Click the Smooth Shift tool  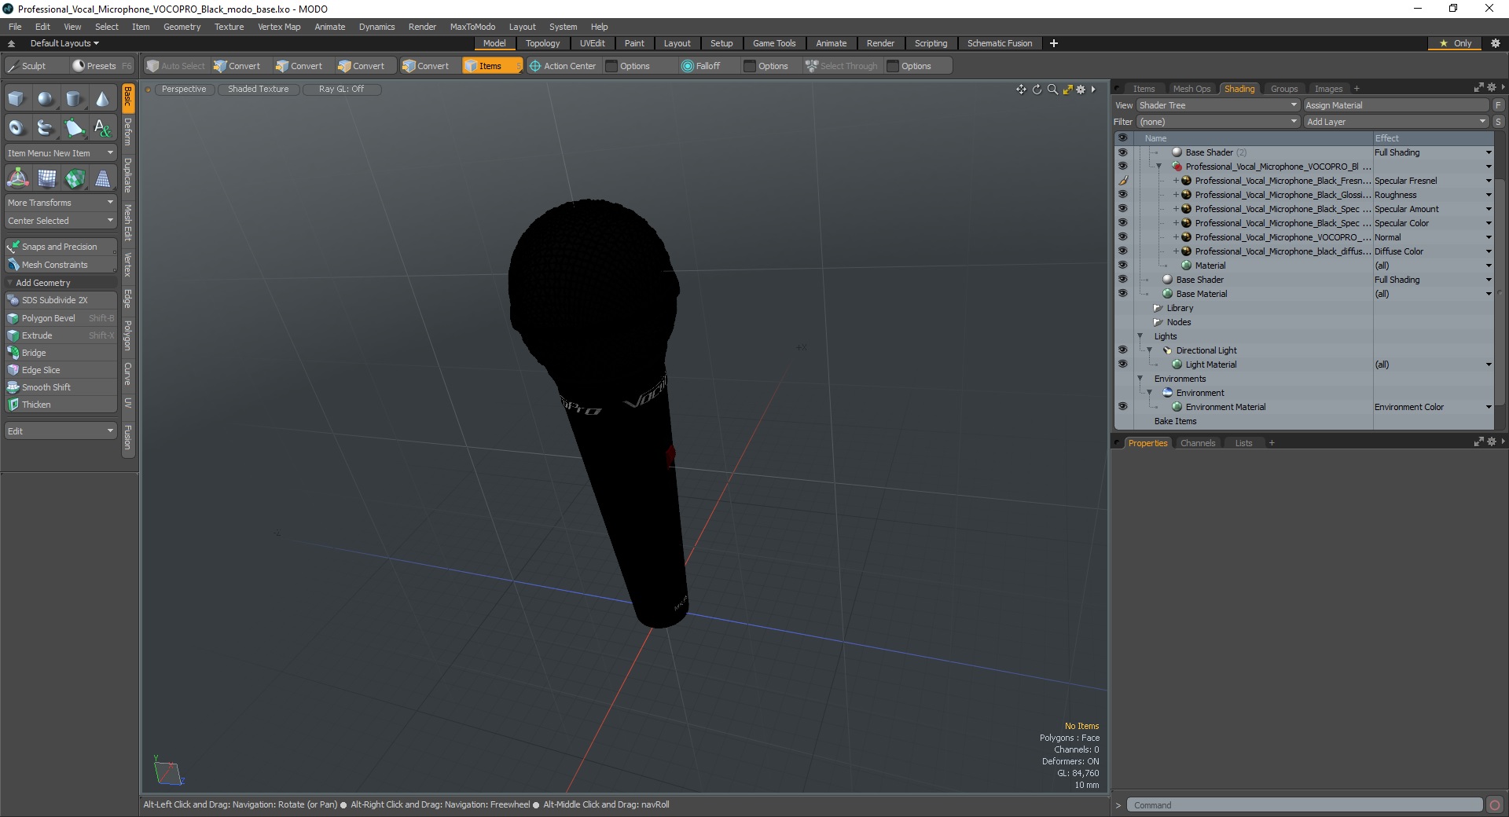tap(61, 387)
